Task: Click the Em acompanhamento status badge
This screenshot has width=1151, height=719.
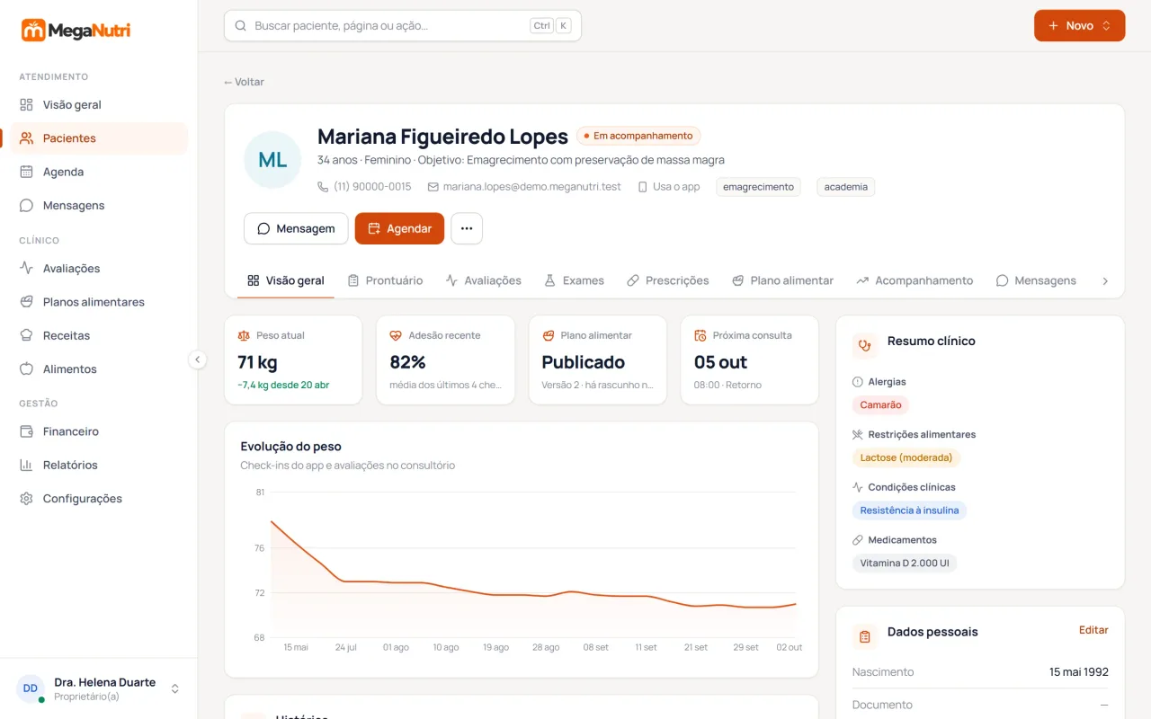Action: click(638, 136)
